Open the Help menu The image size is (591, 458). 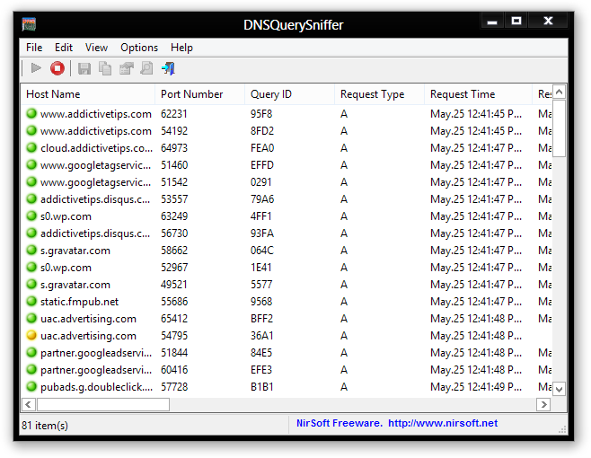[181, 48]
